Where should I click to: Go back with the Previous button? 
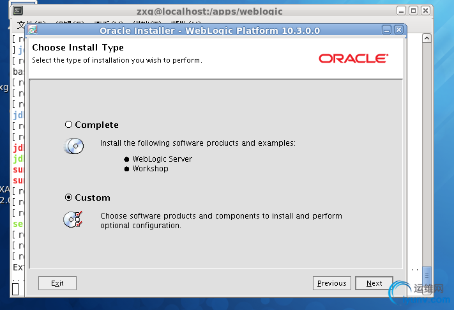coord(332,283)
